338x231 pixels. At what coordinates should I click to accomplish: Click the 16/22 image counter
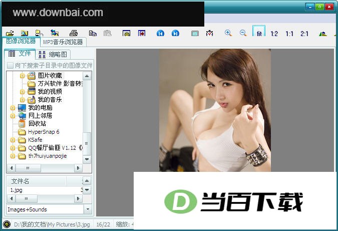pos(103,224)
